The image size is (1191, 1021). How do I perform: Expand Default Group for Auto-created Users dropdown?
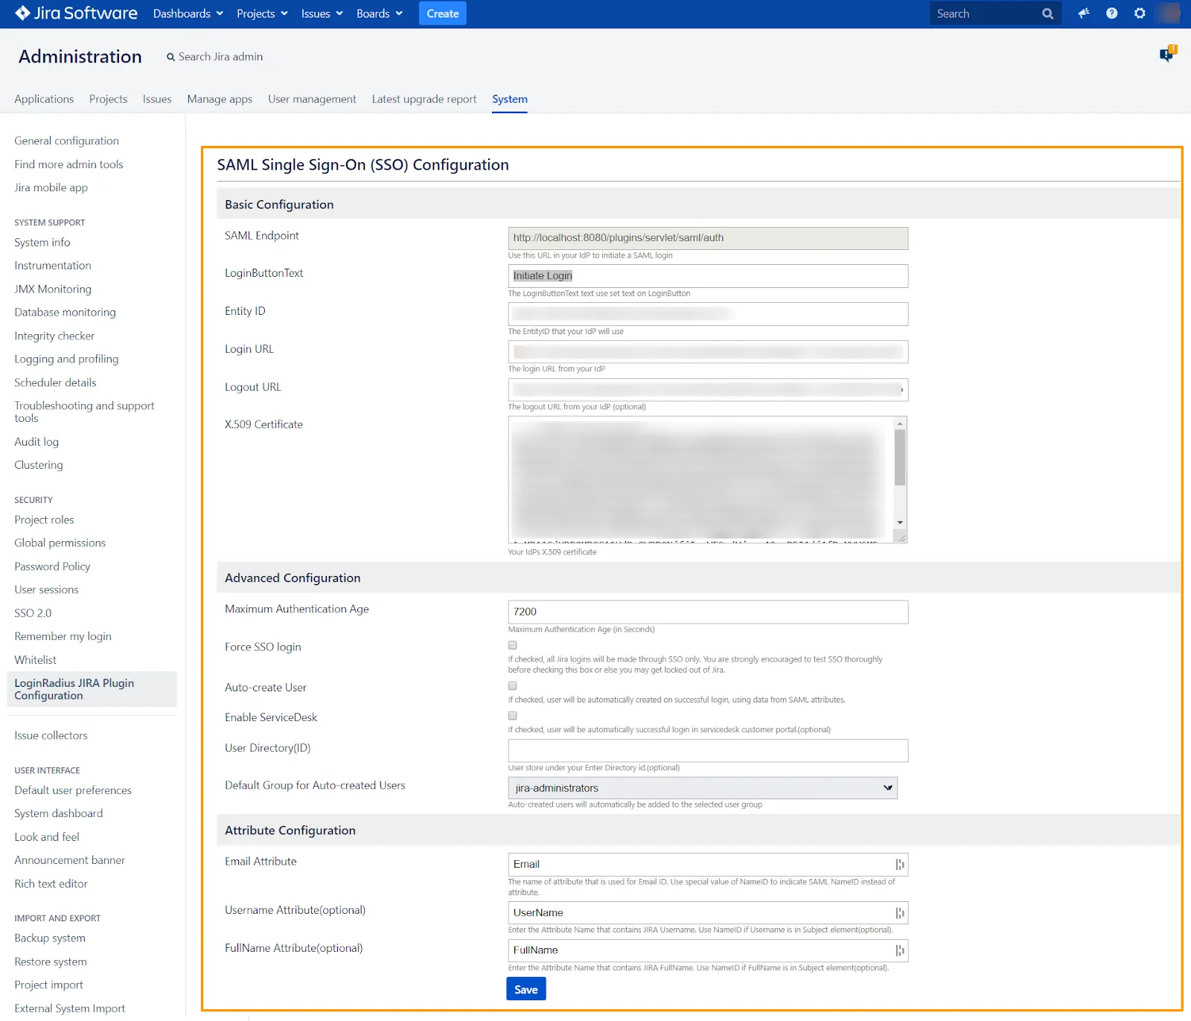click(x=703, y=788)
